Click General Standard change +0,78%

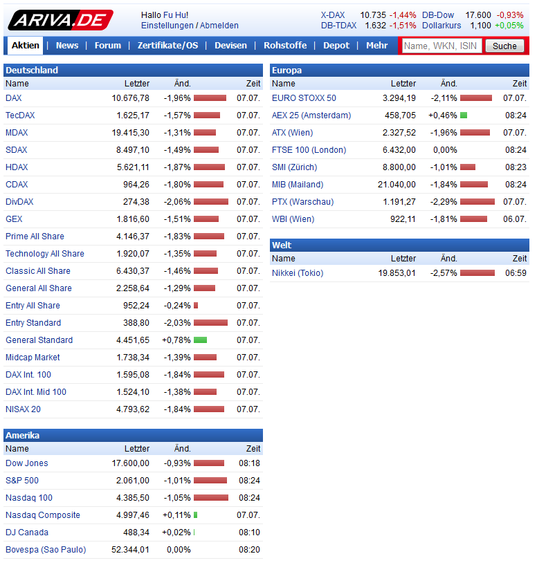point(176,340)
